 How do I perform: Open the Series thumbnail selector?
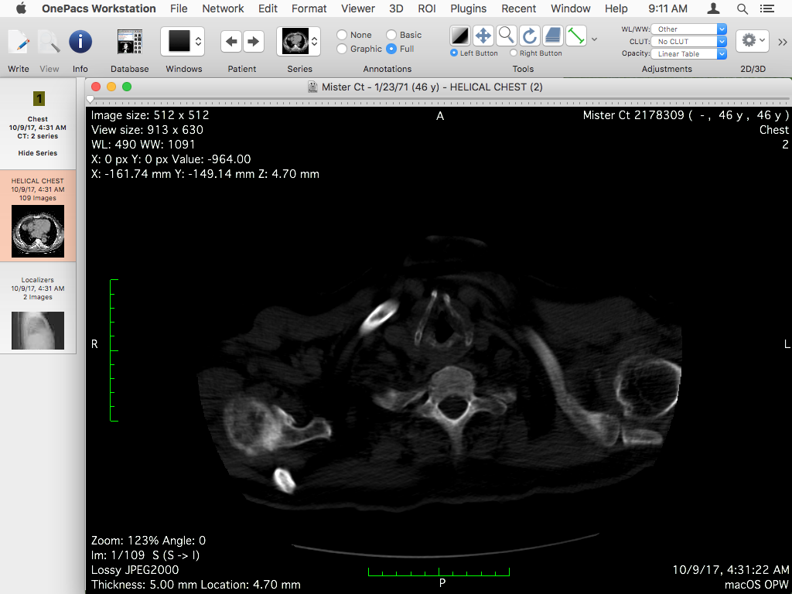click(x=299, y=42)
